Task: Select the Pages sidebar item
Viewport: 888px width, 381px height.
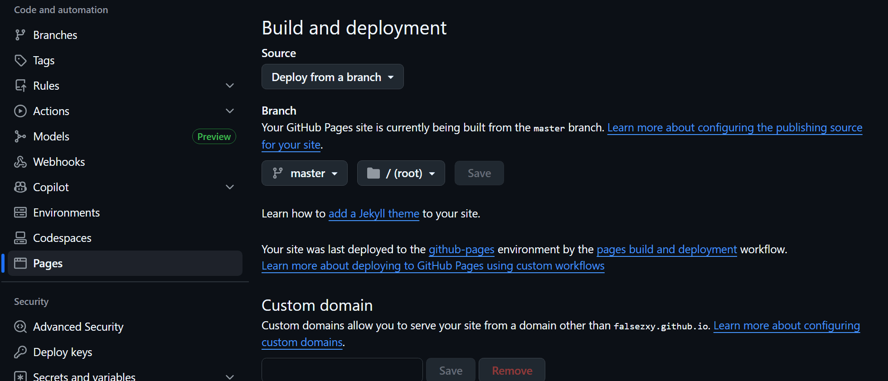Action: point(125,263)
